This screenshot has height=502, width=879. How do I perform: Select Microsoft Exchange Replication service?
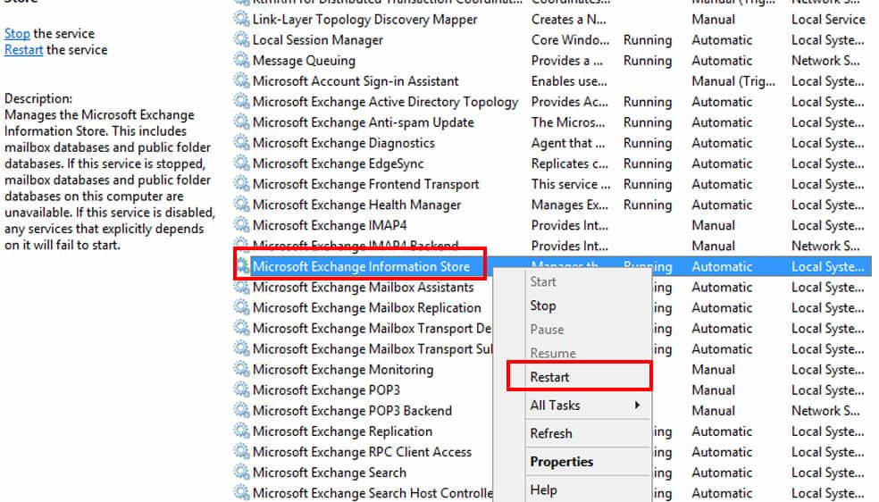[342, 431]
